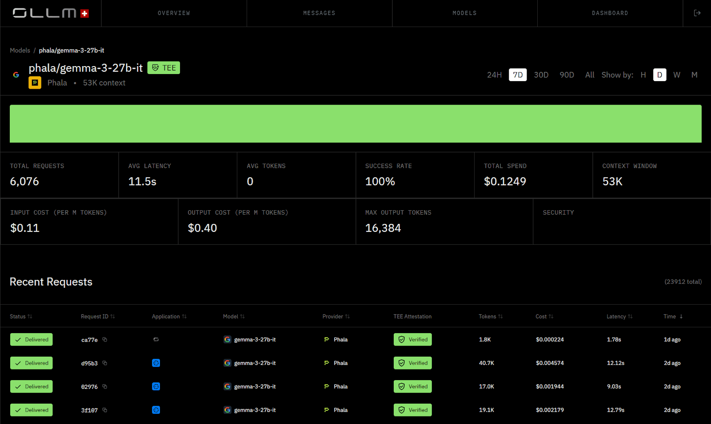Click the Phala provider logo under title
Image resolution: width=711 pixels, height=424 pixels.
click(35, 82)
